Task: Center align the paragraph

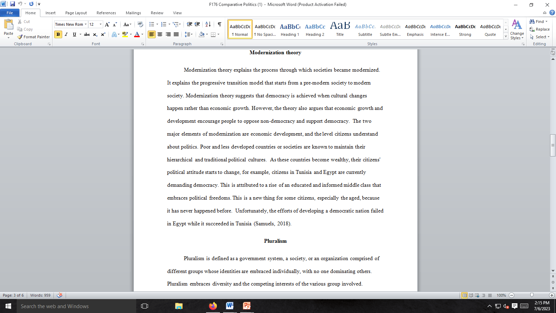Action: pyautogui.click(x=160, y=34)
